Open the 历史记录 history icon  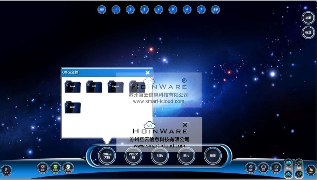point(68,168)
